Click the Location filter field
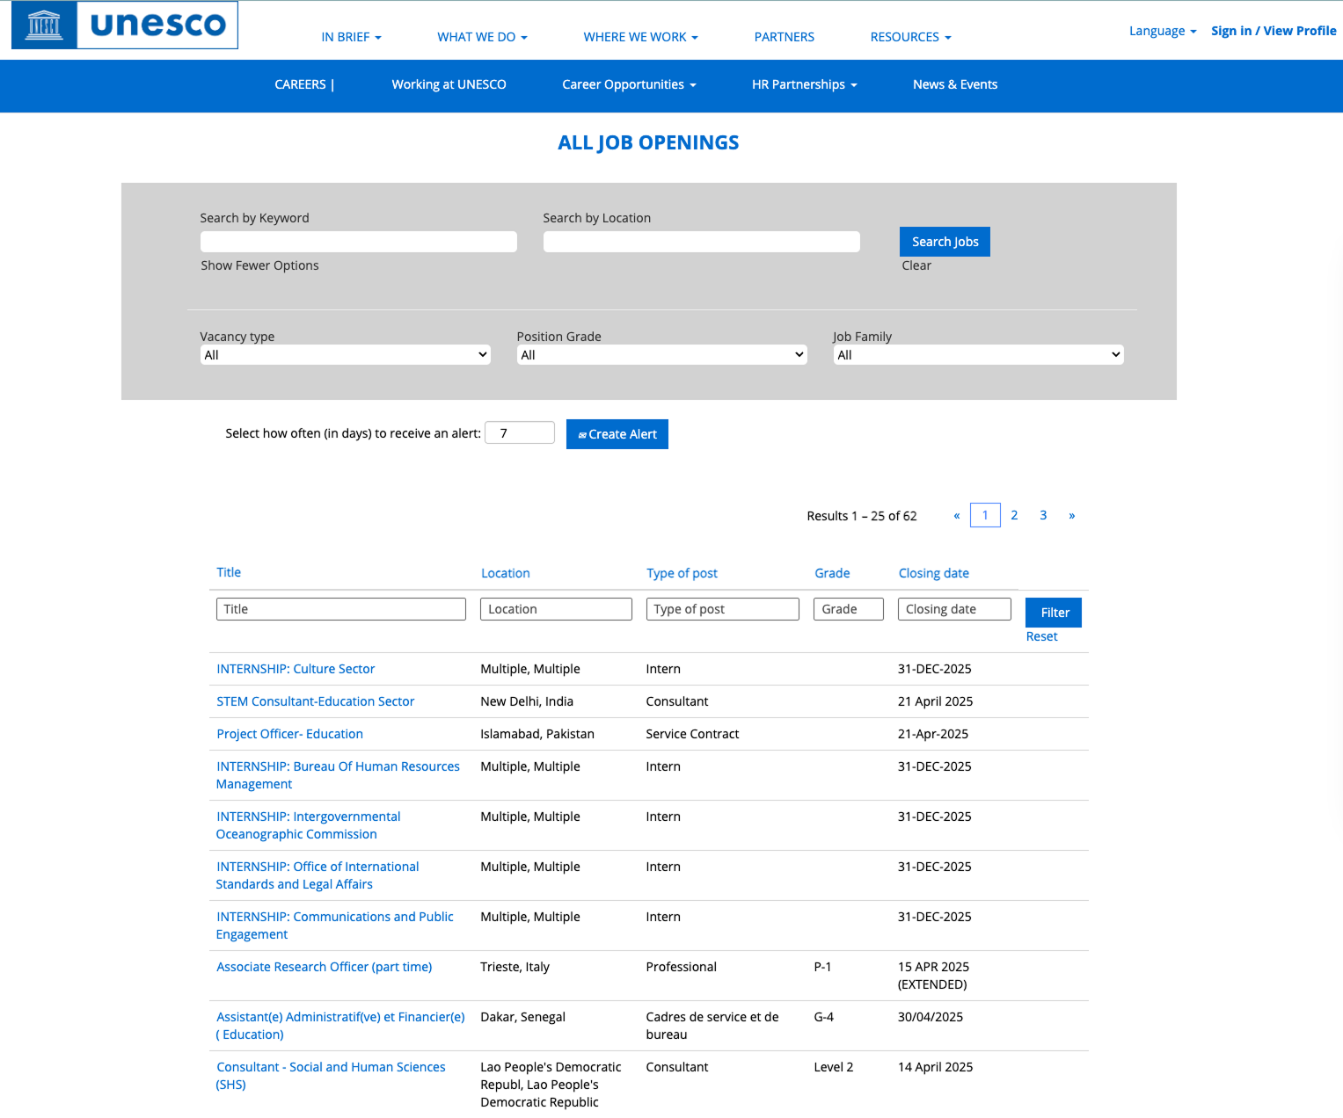1343x1118 pixels. click(x=556, y=609)
